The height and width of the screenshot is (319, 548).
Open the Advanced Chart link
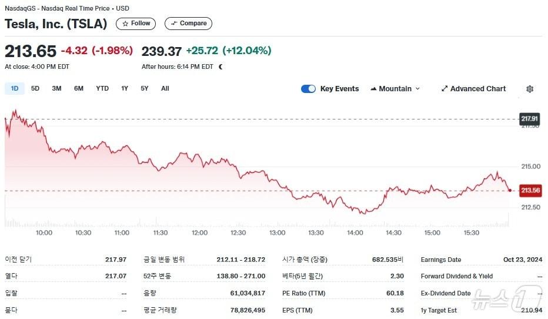click(477, 89)
